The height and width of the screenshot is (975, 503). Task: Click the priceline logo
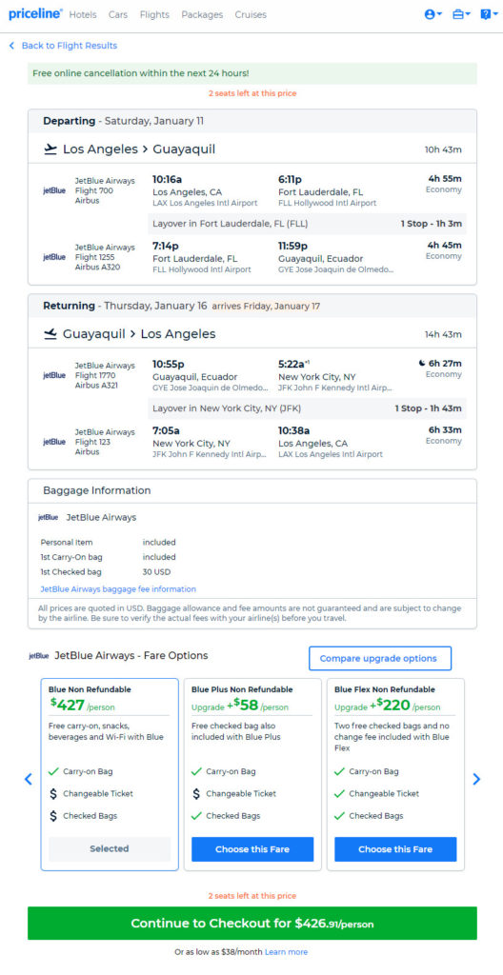(x=35, y=13)
